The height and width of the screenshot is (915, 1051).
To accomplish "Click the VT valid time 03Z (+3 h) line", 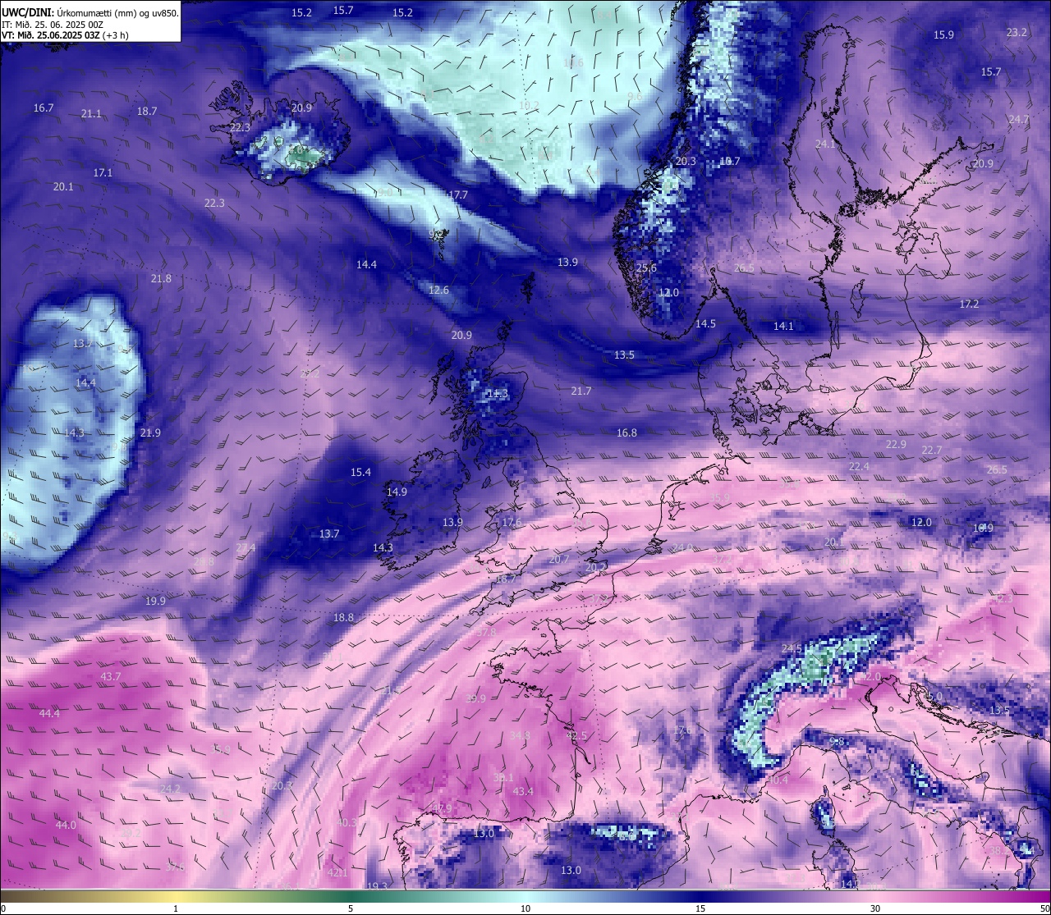I will (x=66, y=35).
